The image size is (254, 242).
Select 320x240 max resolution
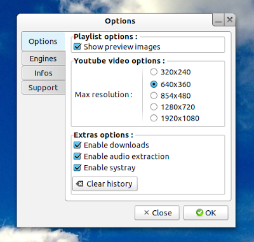pos(154,72)
